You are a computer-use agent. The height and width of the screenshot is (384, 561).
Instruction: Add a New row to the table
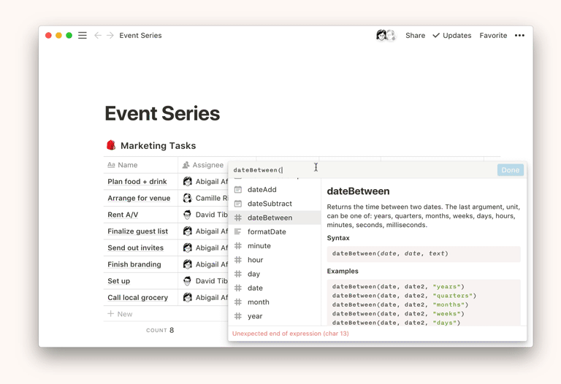121,314
